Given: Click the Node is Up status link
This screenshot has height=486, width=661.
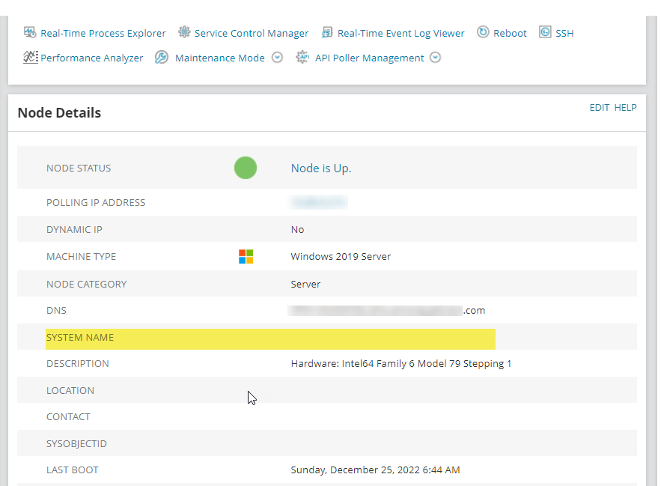Looking at the screenshot, I should pos(321,168).
